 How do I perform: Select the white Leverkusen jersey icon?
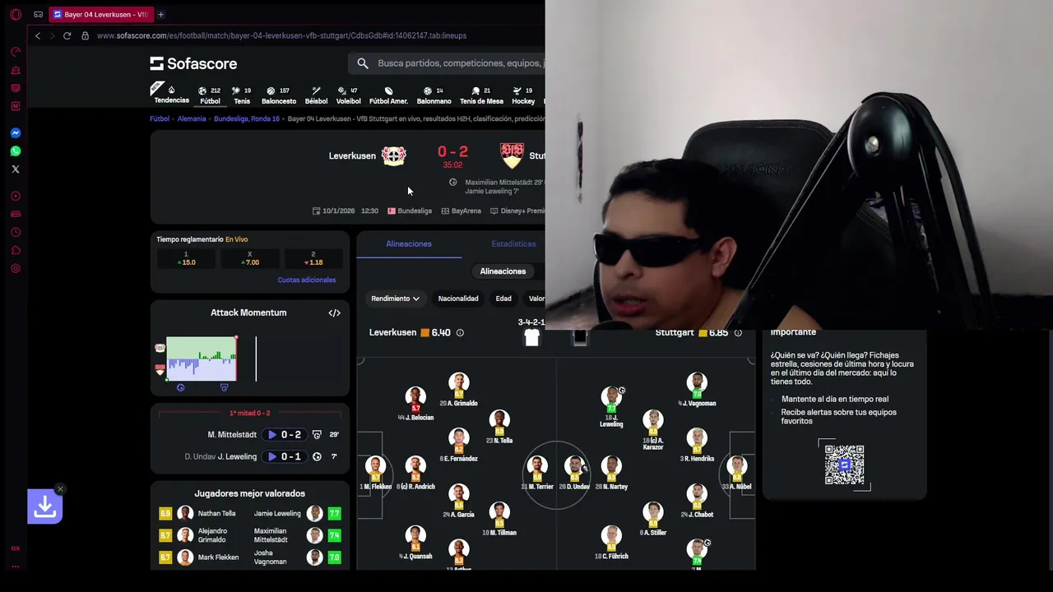click(x=531, y=337)
